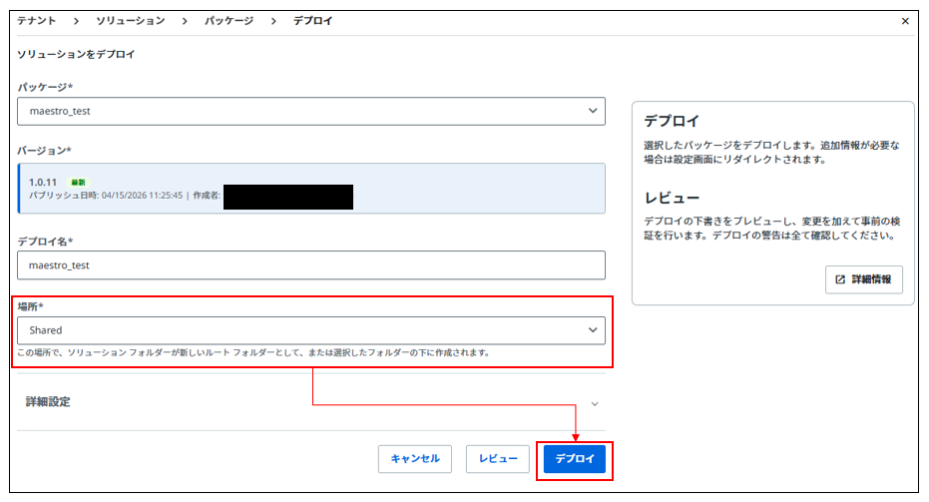
Task: Focus the デプロイ名 text field
Action: click(x=311, y=265)
